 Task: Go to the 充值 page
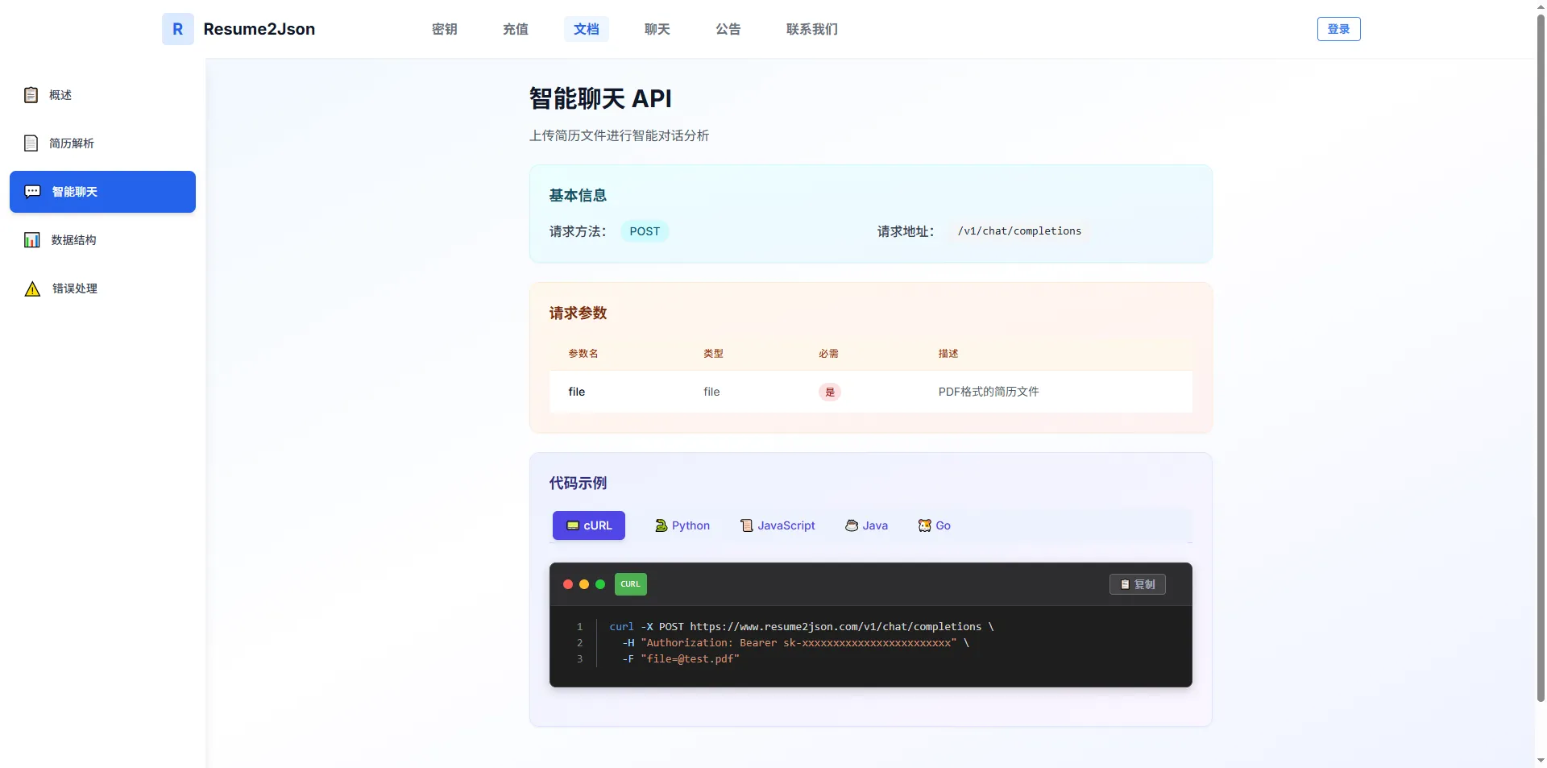coord(515,29)
